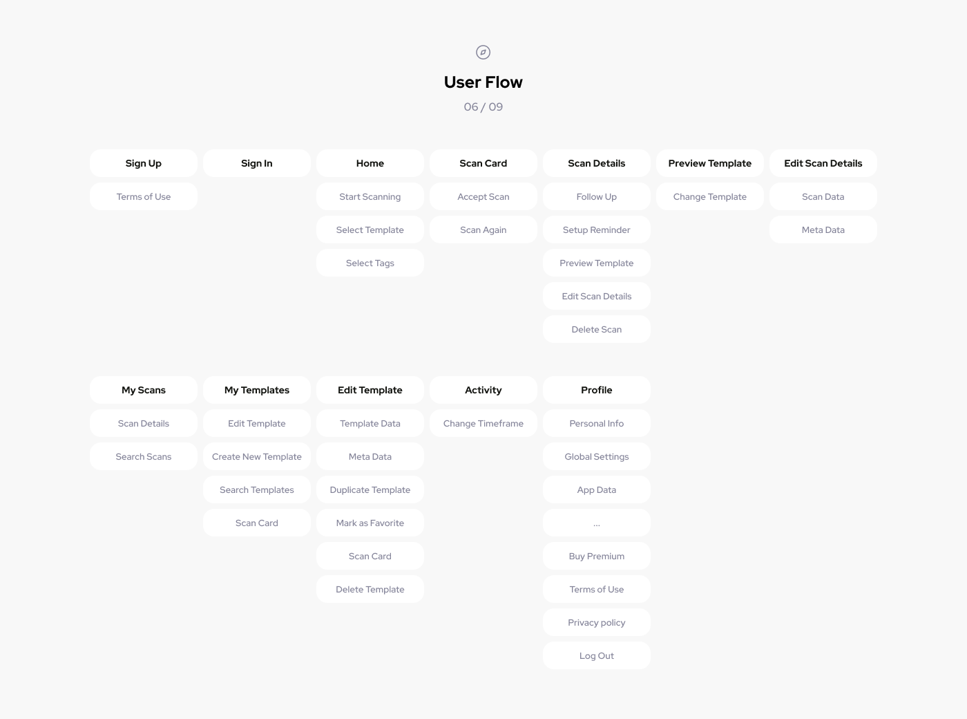
Task: Click the Start Scanning item
Action: click(x=370, y=196)
